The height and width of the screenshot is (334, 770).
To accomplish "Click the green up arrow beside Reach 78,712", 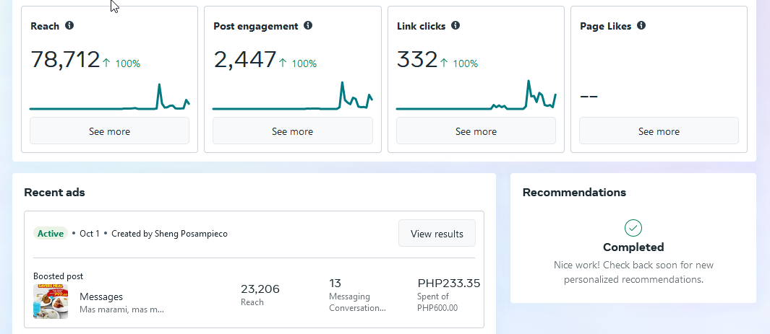I will tap(106, 63).
